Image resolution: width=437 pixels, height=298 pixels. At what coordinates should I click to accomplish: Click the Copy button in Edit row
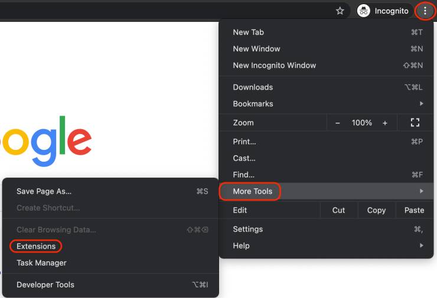coord(376,210)
